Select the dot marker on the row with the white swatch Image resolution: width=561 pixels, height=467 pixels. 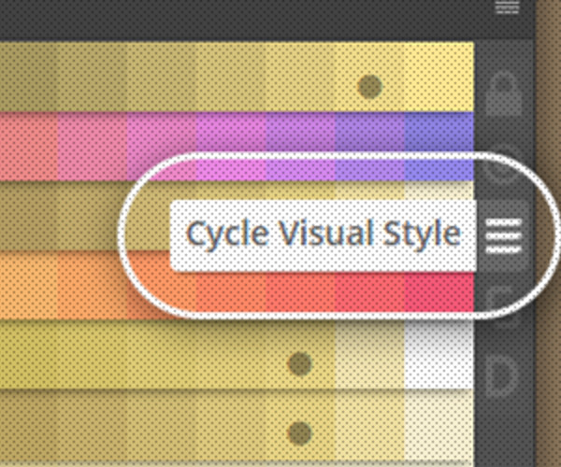click(300, 363)
